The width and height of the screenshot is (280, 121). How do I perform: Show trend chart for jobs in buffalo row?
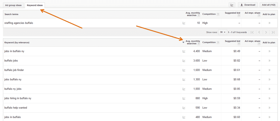pyautogui.click(x=184, y=117)
